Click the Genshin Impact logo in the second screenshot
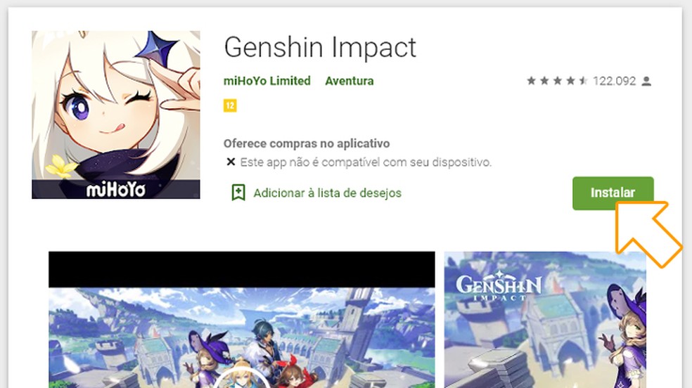Image resolution: width=692 pixels, height=388 pixels. pos(499,286)
